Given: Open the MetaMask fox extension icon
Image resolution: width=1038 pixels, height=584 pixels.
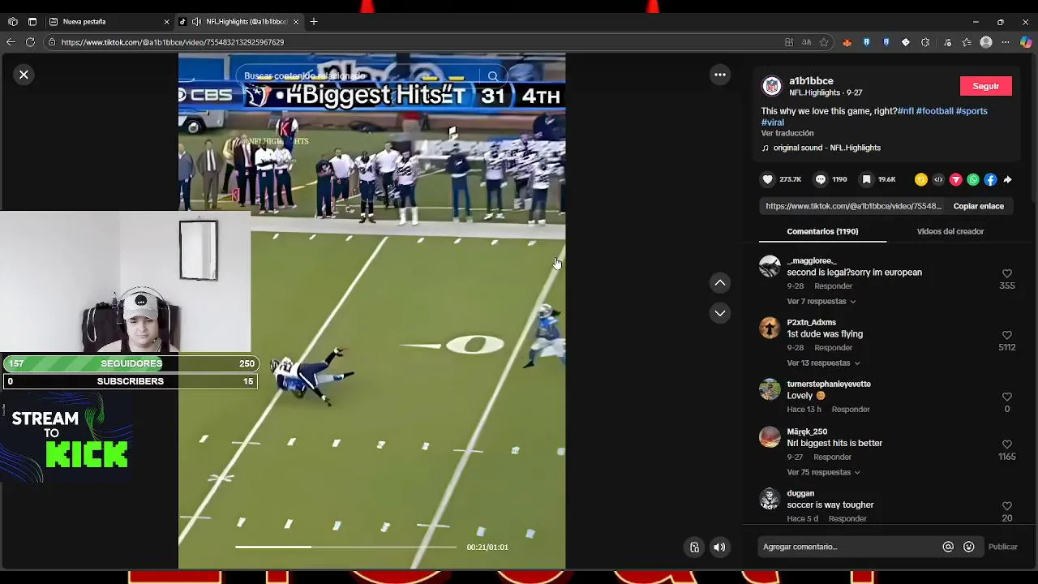Looking at the screenshot, I should coord(847,42).
